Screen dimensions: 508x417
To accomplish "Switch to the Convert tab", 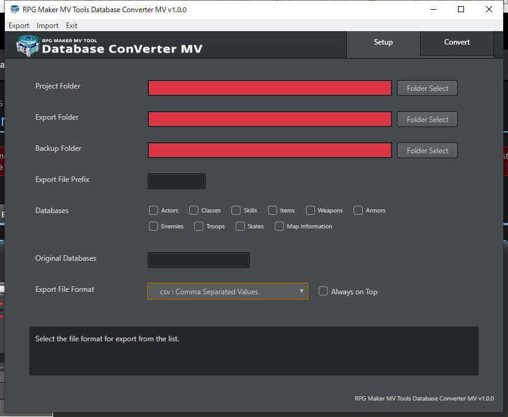I will click(x=456, y=42).
